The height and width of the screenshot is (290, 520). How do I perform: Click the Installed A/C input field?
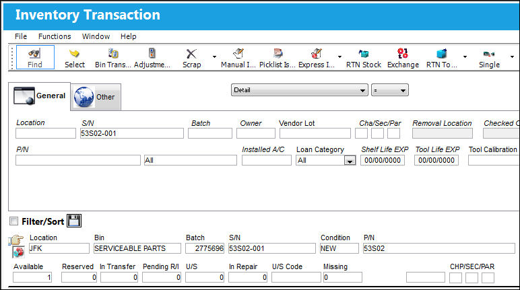(x=267, y=160)
